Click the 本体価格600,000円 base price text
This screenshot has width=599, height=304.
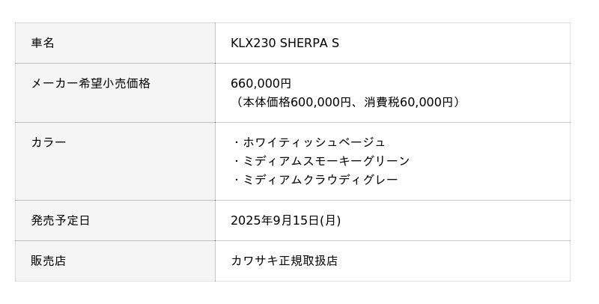pyautogui.click(x=297, y=103)
